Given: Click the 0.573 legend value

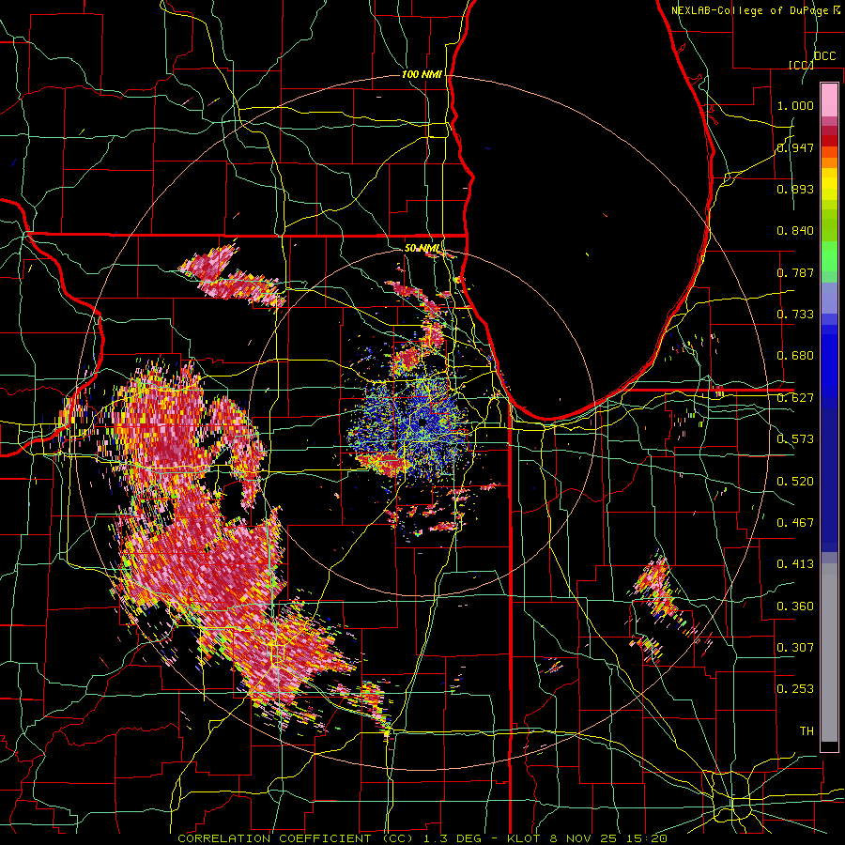Looking at the screenshot, I should pos(795,439).
